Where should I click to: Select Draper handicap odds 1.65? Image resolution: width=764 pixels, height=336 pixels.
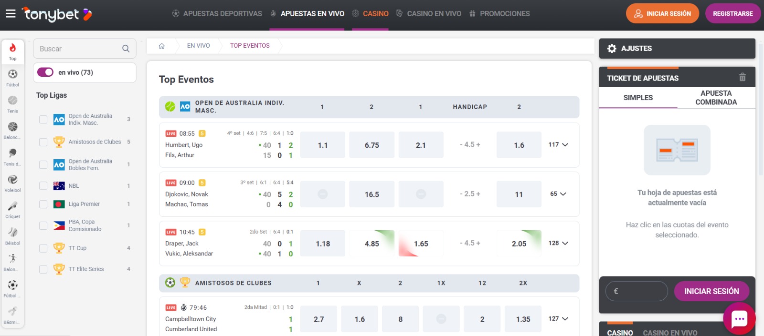tap(421, 244)
